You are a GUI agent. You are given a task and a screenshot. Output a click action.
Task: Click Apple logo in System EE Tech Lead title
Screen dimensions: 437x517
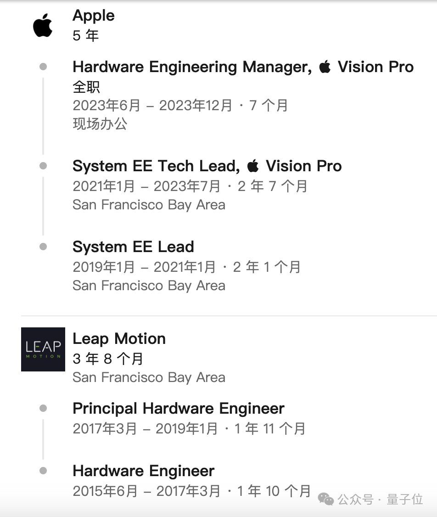point(253,166)
